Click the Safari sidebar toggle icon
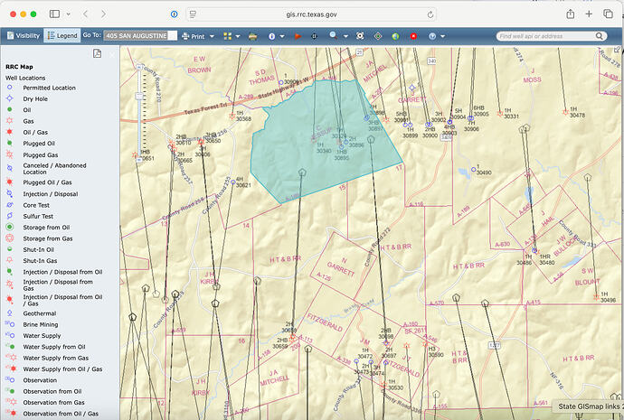This screenshot has height=420, width=624. coord(54,14)
